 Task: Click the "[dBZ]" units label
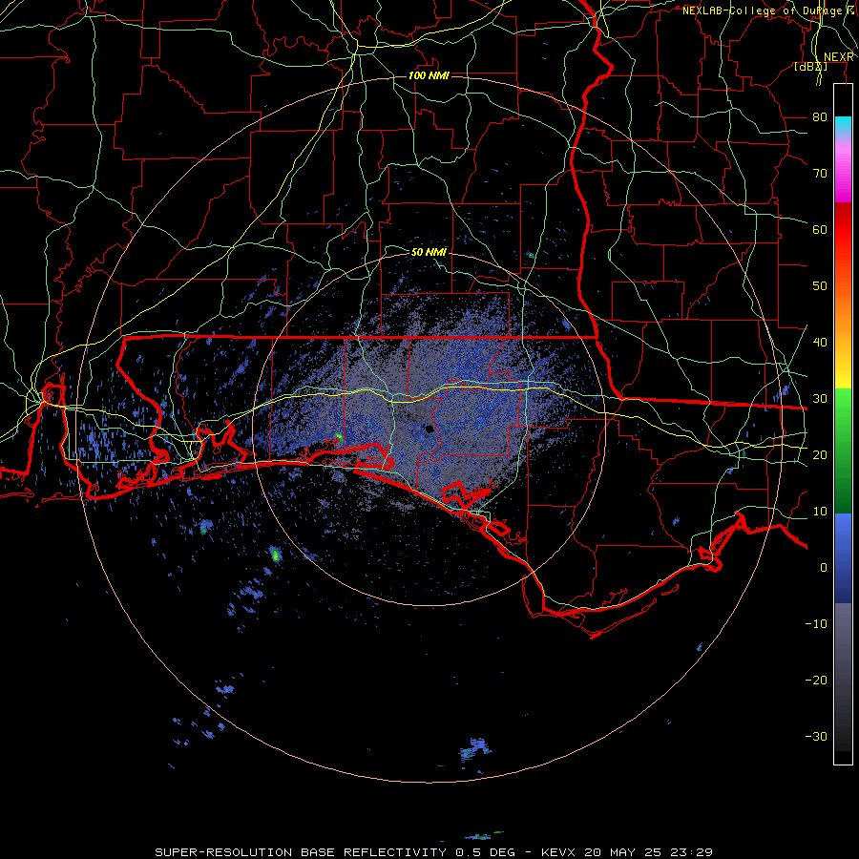pos(810,67)
